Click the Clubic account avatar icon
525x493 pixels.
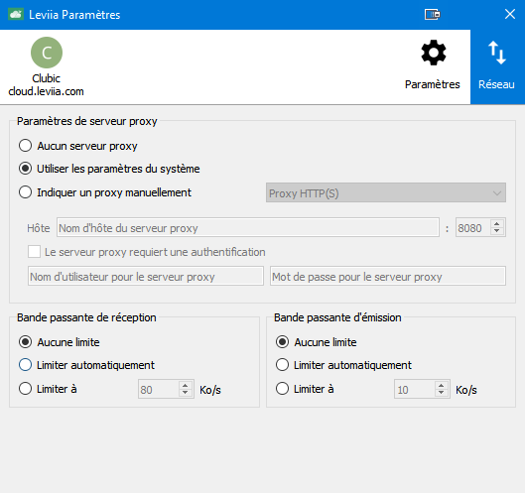coord(47,53)
